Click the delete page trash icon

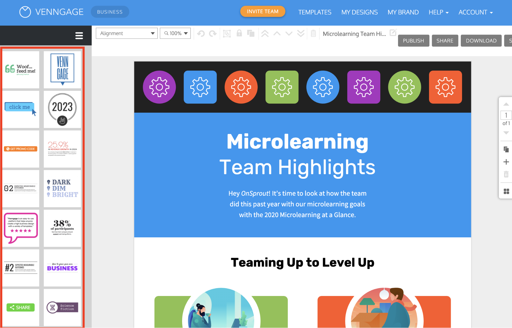(x=506, y=174)
